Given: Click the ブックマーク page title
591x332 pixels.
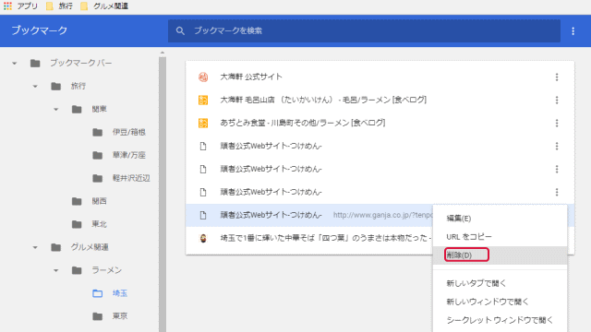Looking at the screenshot, I should point(39,30).
